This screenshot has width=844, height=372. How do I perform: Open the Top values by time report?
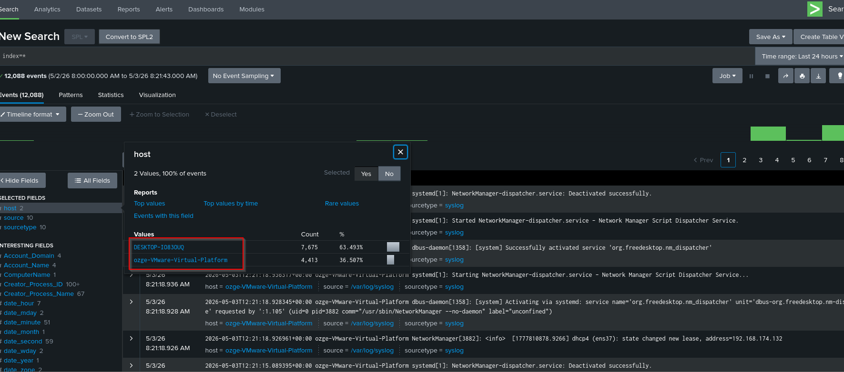(x=231, y=203)
